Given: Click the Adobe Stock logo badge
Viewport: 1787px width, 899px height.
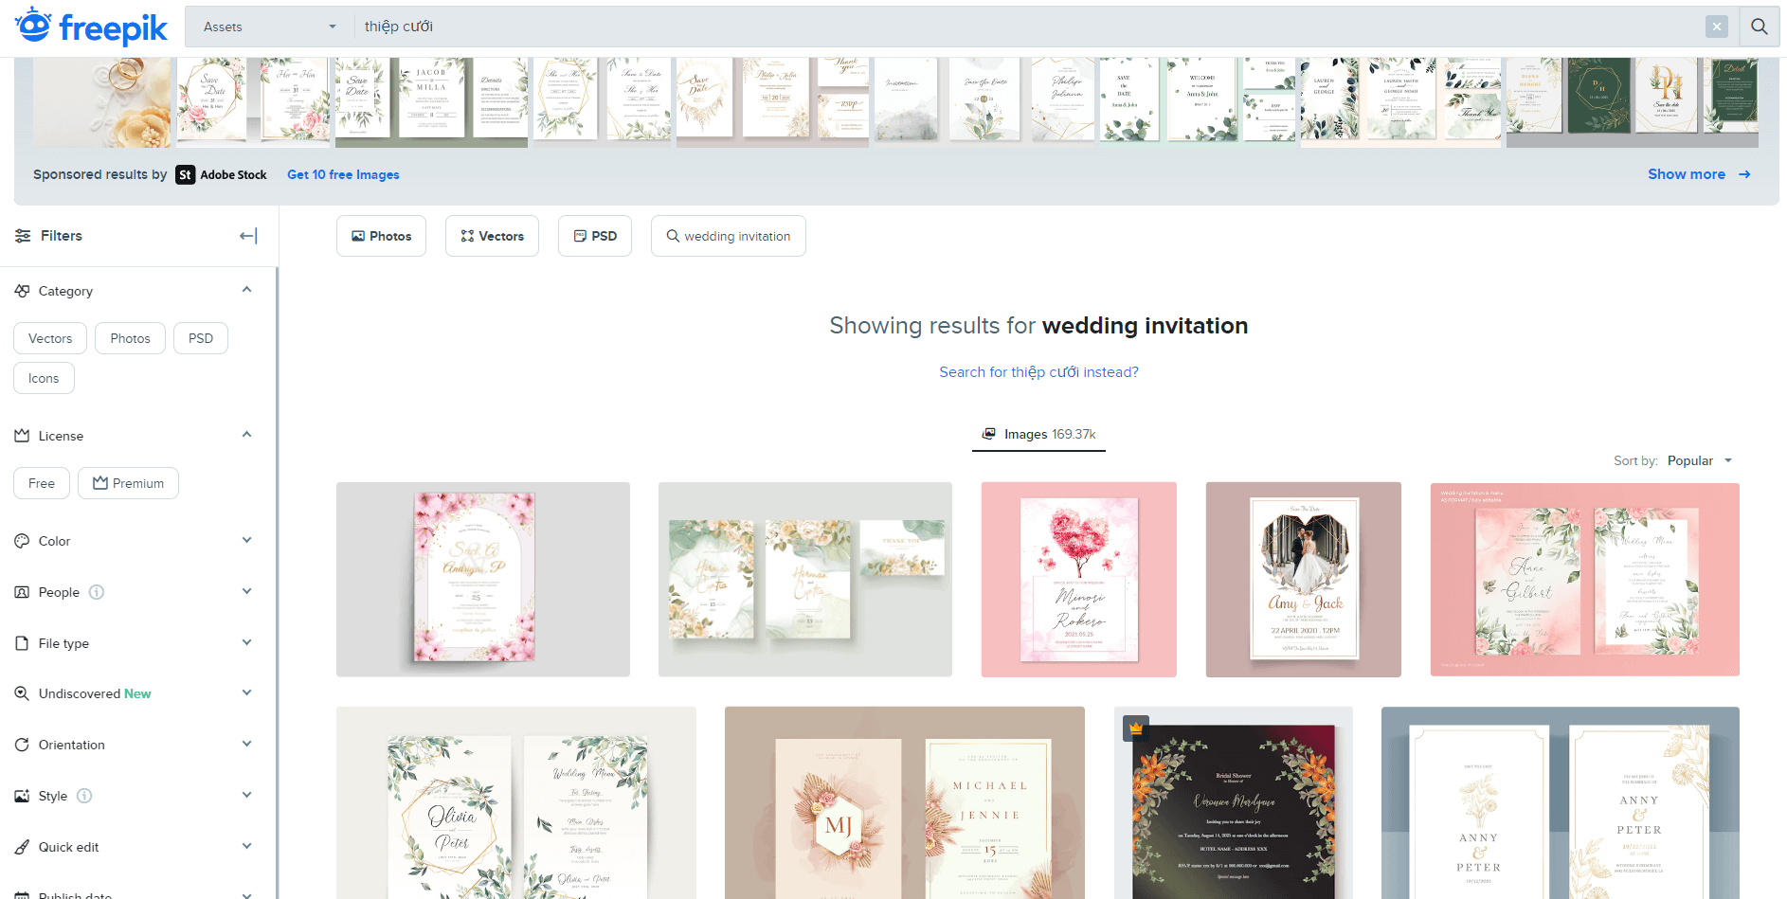Looking at the screenshot, I should coord(186,174).
